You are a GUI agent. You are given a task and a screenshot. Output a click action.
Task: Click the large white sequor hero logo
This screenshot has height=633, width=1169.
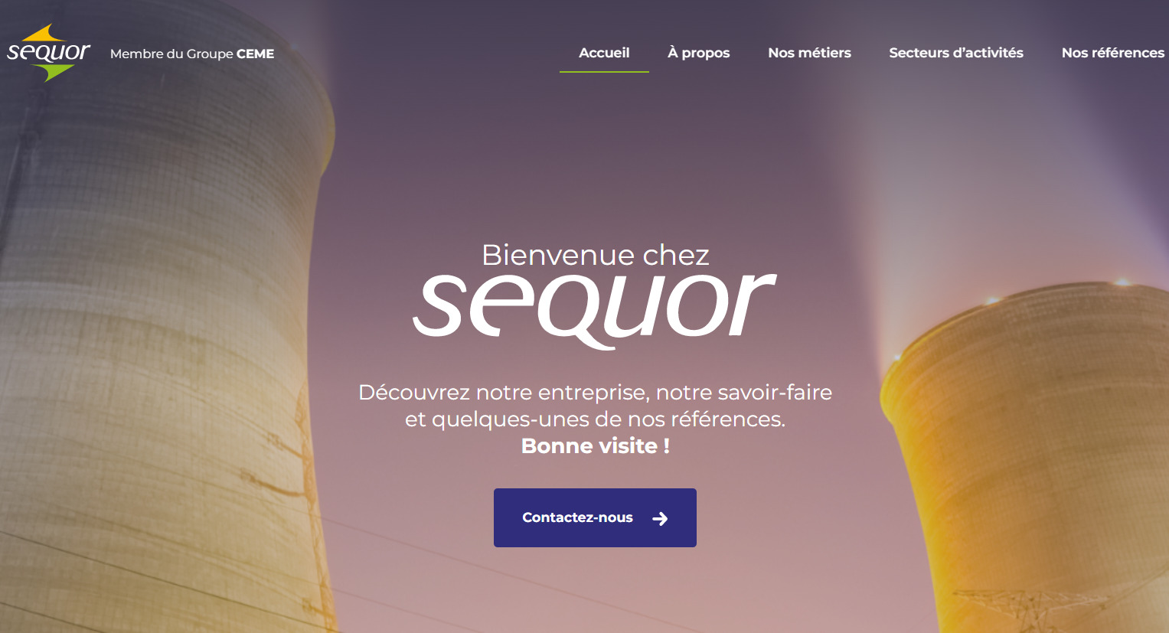(594, 311)
